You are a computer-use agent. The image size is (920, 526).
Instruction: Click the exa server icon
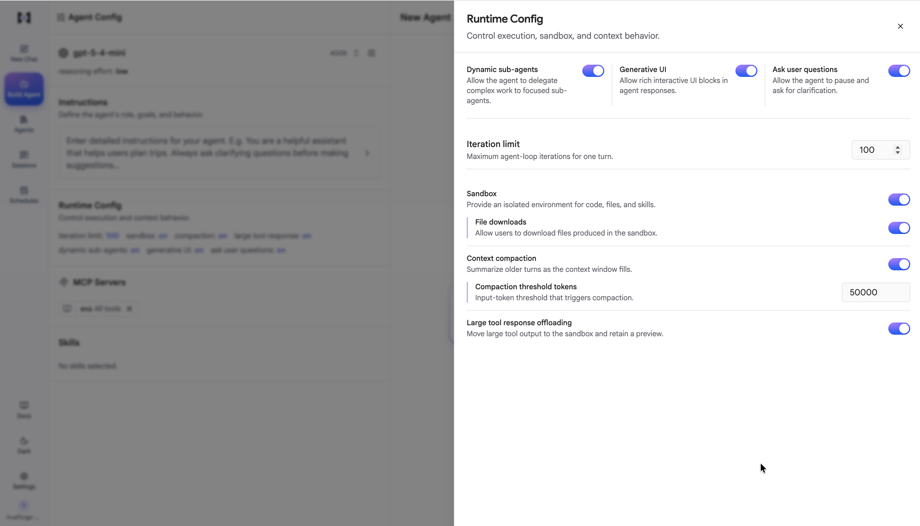67,308
